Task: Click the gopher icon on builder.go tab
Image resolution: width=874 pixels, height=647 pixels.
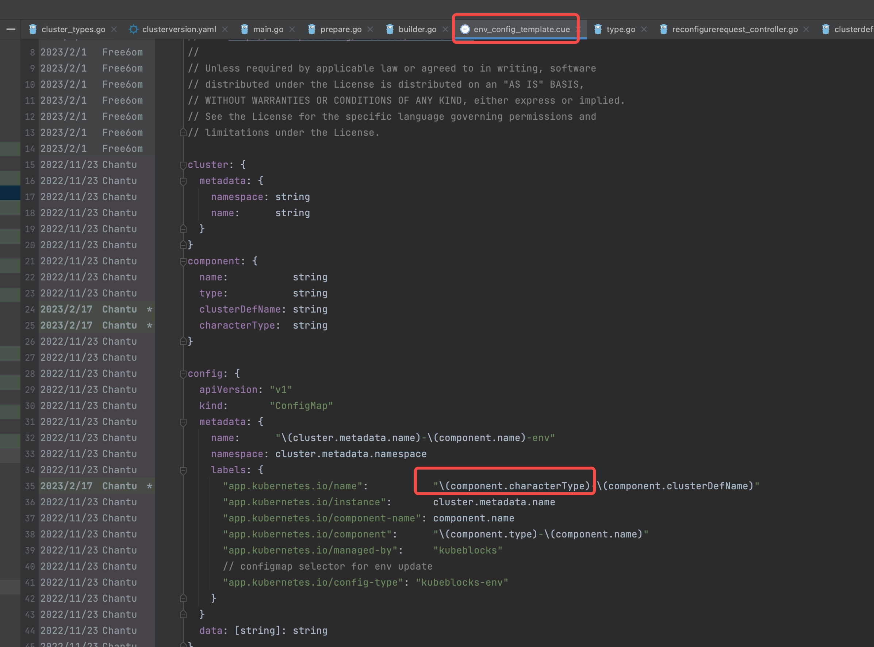Action: 390,29
